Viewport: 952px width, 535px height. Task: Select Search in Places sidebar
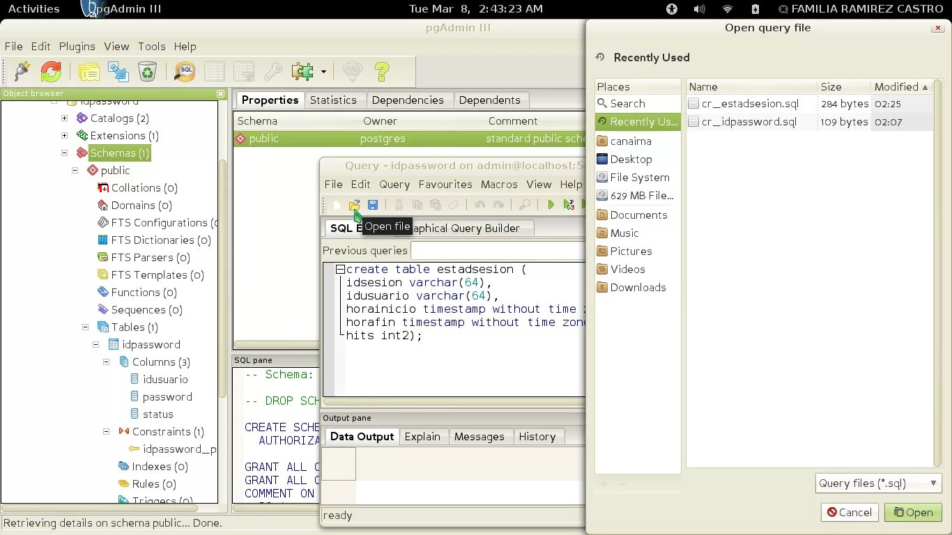coord(638,104)
